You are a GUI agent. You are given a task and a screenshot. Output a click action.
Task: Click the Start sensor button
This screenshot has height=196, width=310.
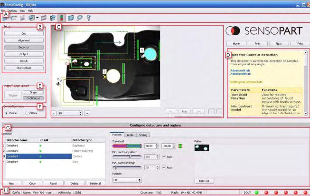tap(24, 69)
